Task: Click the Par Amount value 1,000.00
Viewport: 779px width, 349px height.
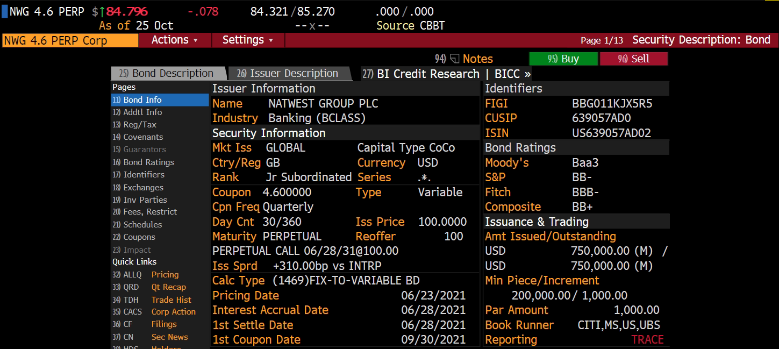Action: click(x=637, y=310)
